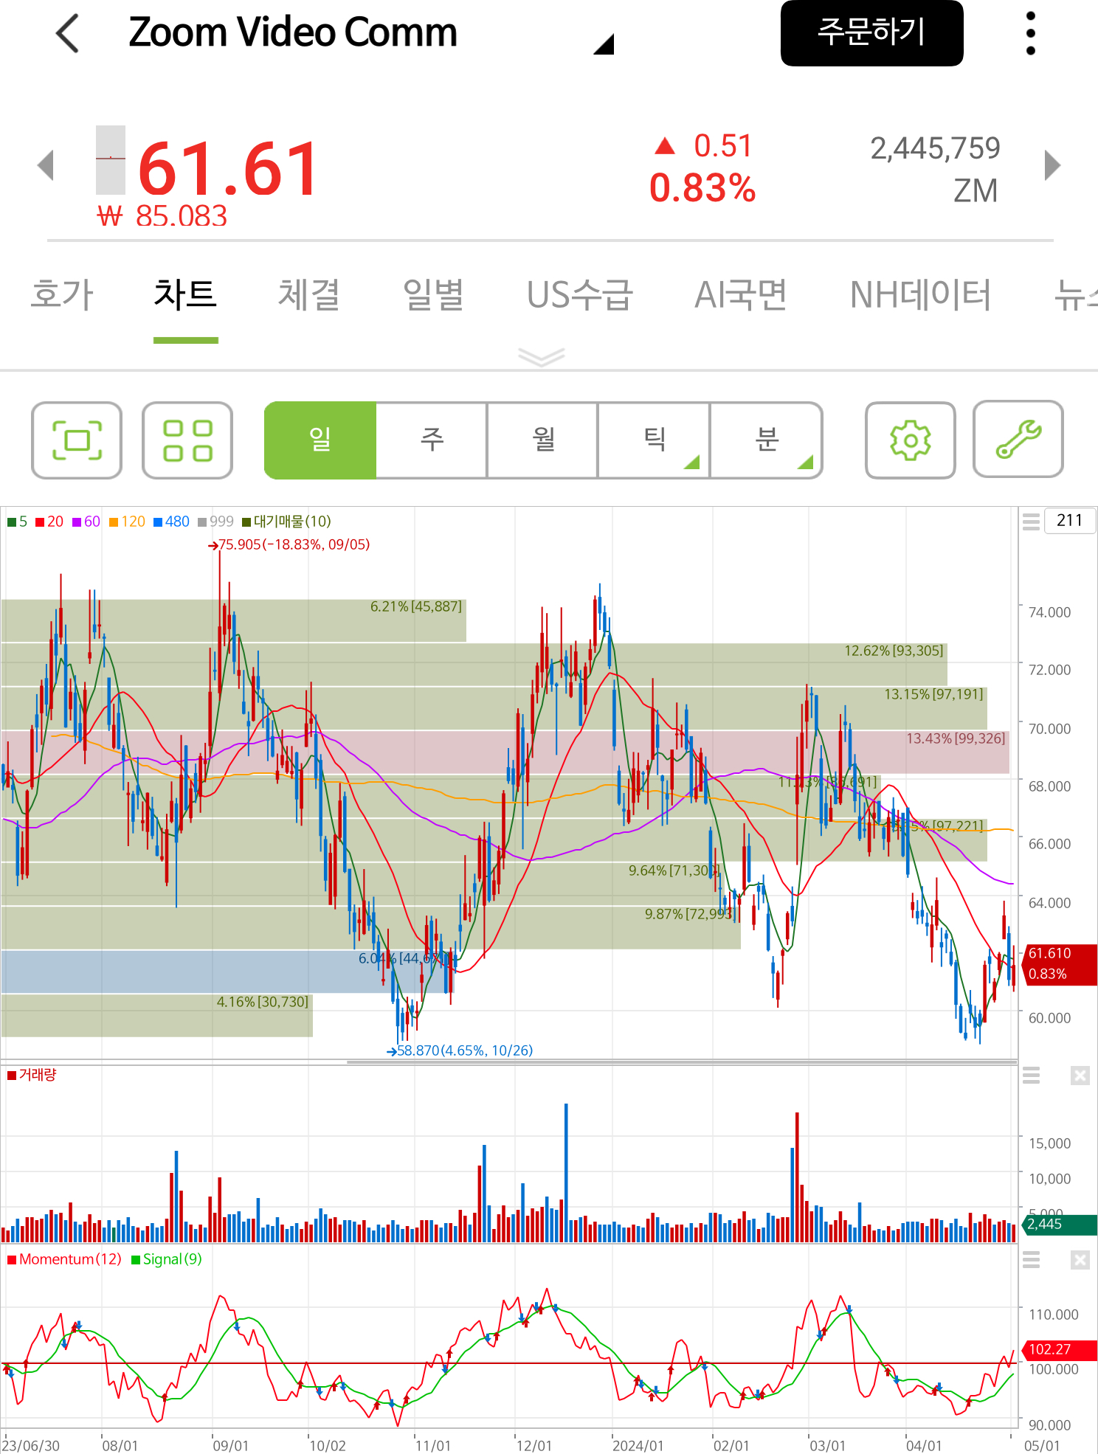Open Momentum panel menu icon

point(1031,1260)
